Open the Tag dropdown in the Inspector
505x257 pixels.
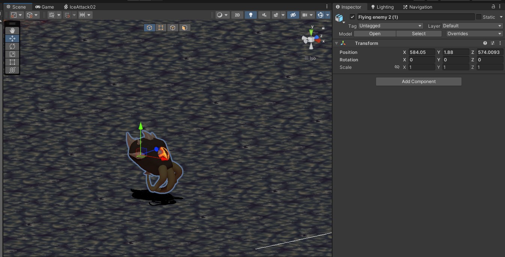click(390, 26)
